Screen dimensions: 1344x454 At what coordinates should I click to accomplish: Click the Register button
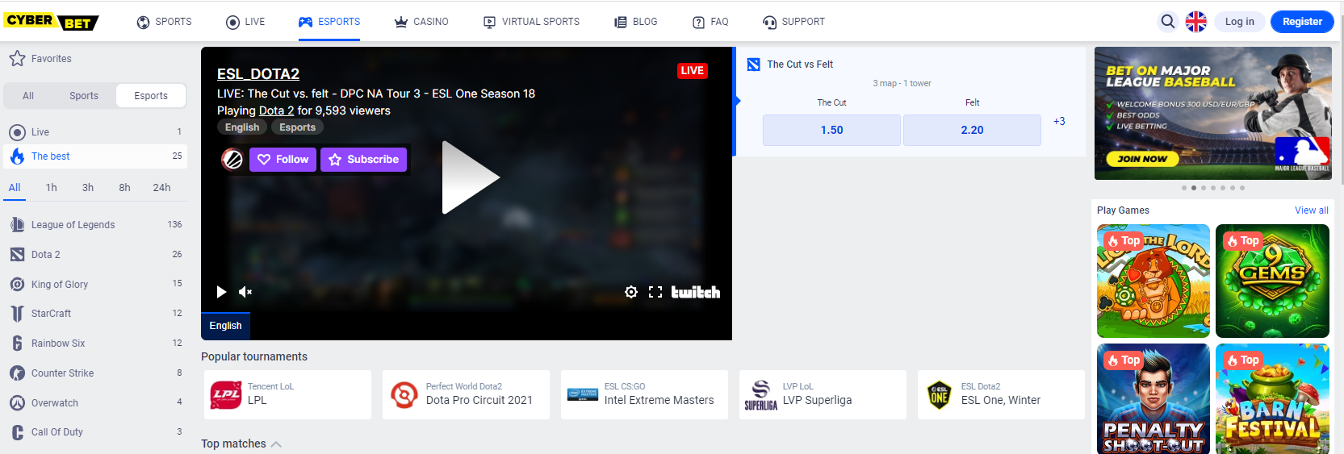click(1302, 22)
